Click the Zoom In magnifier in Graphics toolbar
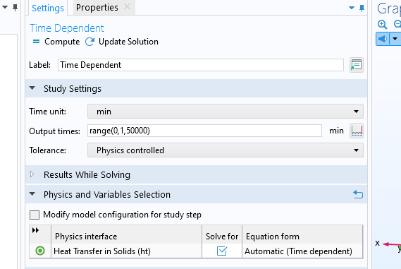This screenshot has height=269, width=401. 383,25
